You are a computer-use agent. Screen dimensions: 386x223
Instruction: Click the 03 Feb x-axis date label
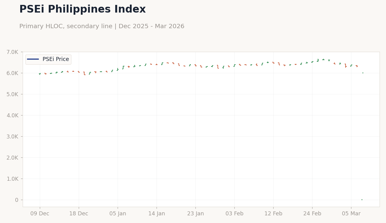[234, 214]
